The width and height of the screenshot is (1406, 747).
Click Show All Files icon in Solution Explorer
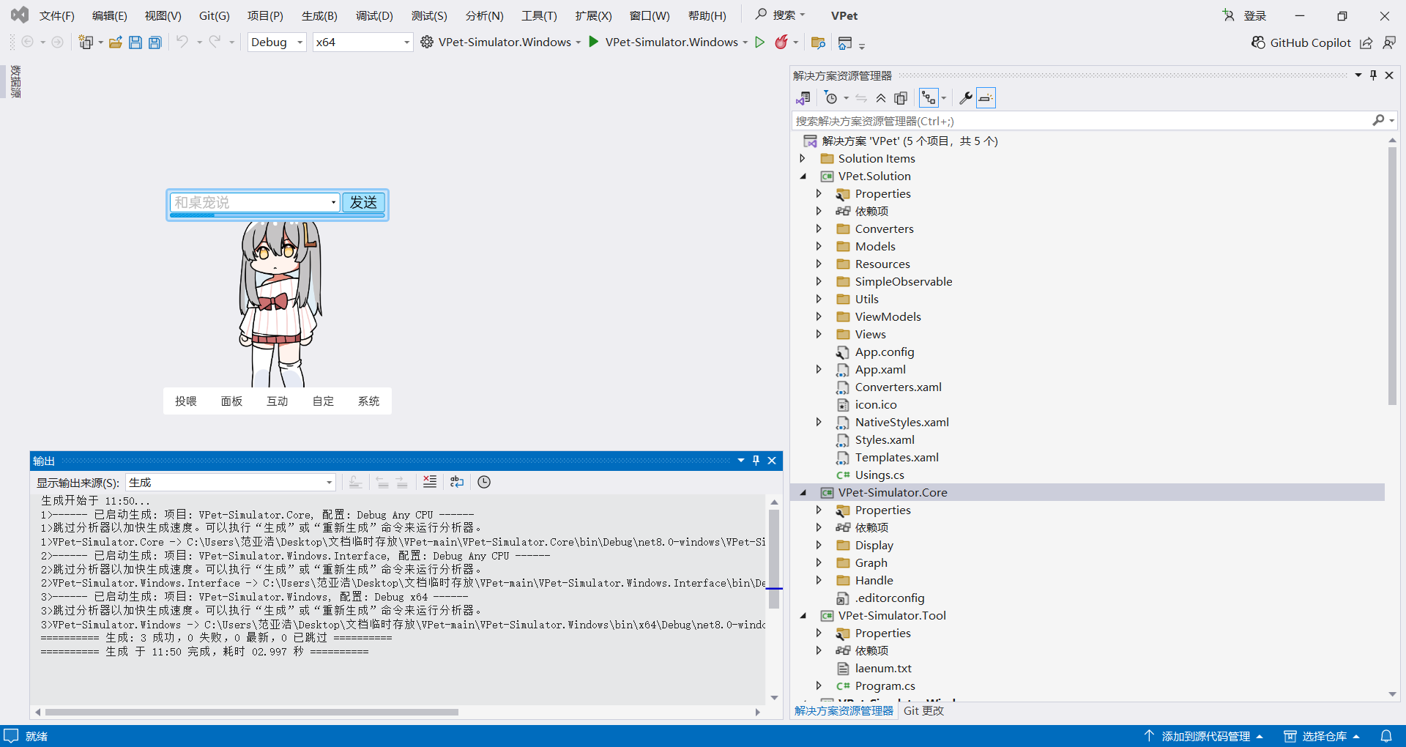point(901,97)
